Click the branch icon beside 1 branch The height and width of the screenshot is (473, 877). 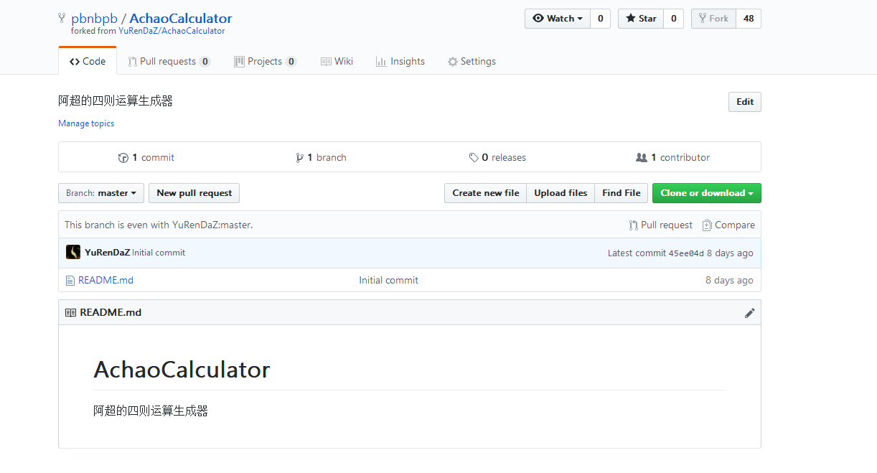(299, 157)
